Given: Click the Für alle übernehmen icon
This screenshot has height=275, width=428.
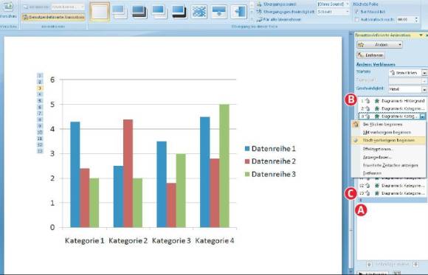Looking at the screenshot, I should pyautogui.click(x=259, y=19).
